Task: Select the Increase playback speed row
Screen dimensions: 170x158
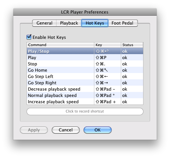Action: pyautogui.click(x=85, y=102)
